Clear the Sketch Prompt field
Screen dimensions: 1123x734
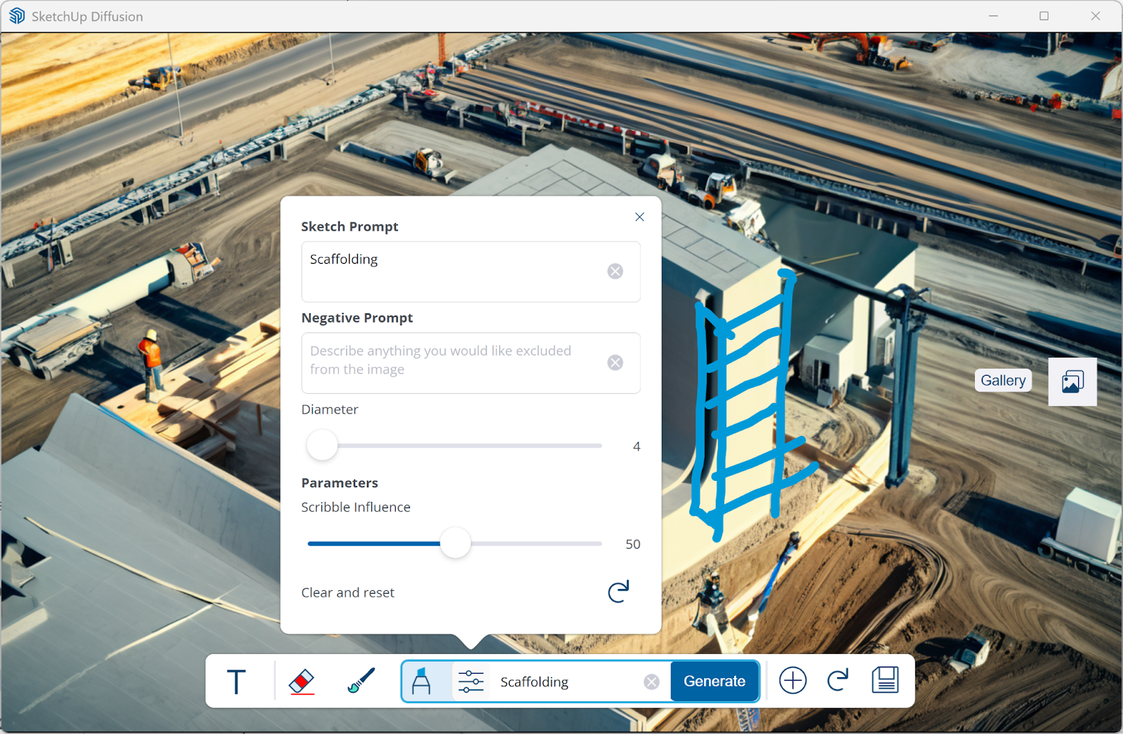(x=616, y=271)
